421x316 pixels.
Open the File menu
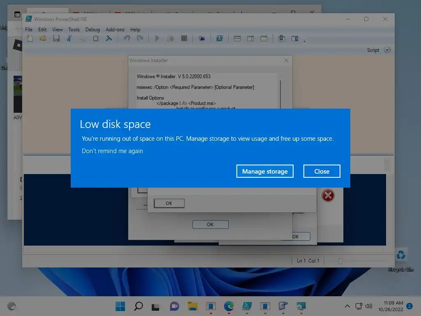pos(29,30)
